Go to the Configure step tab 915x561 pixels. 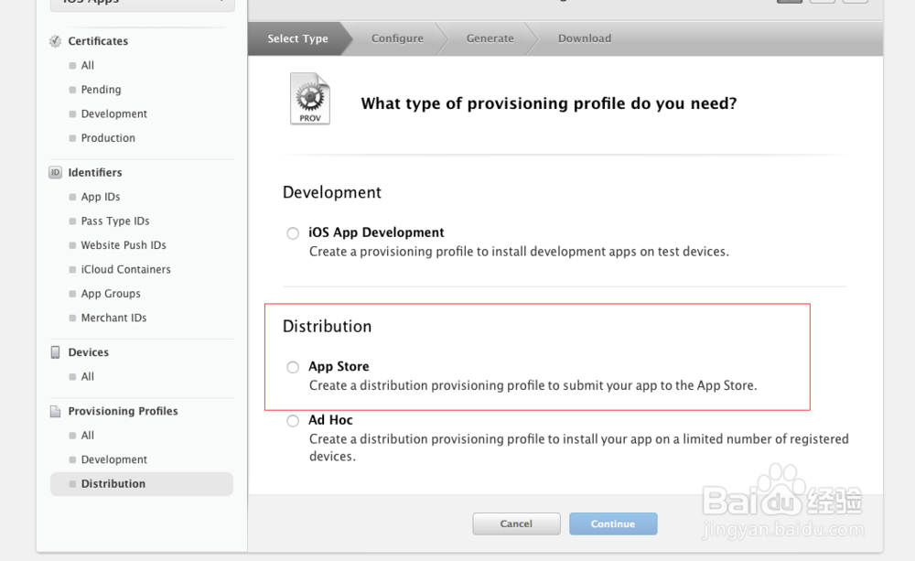point(397,38)
